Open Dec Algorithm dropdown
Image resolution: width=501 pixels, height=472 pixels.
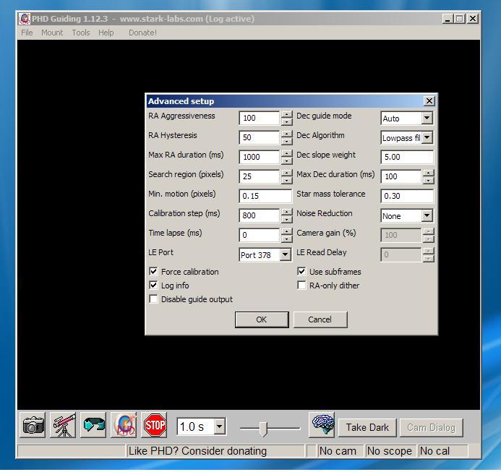(427, 138)
